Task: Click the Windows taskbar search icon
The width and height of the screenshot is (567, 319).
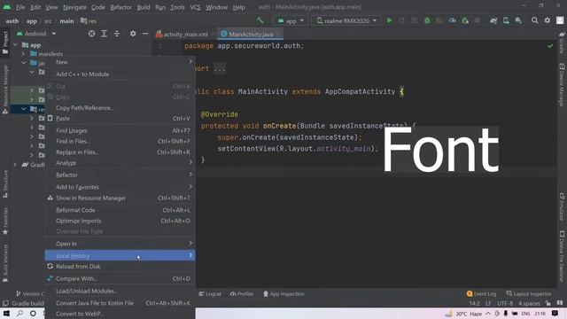Action: tap(19, 313)
